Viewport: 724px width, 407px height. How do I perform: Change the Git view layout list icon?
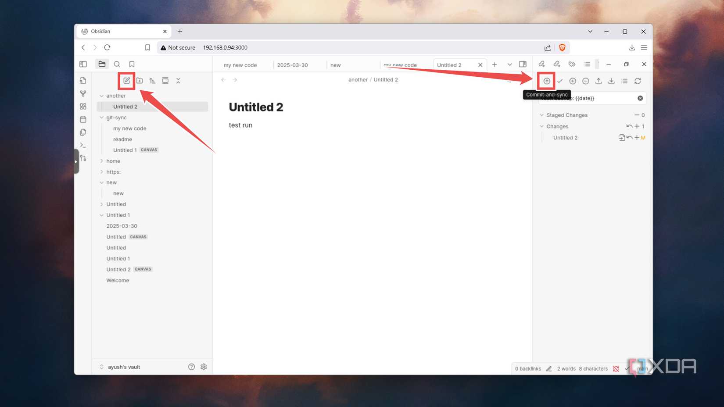coord(624,81)
